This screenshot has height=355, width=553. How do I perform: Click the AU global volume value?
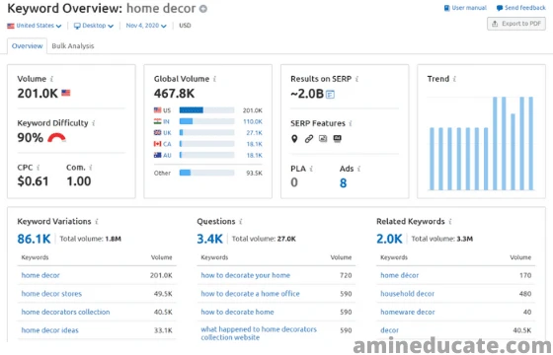click(255, 156)
